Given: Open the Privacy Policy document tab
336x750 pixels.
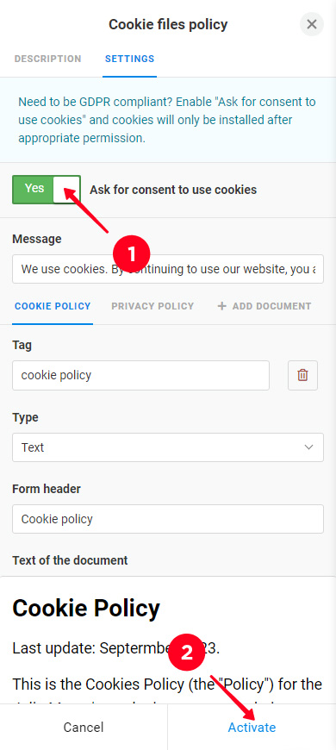Looking at the screenshot, I should point(152,306).
